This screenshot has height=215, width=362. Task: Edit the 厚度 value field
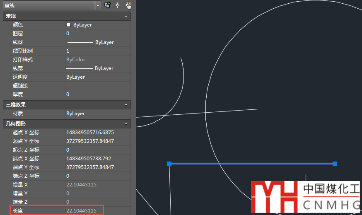[97, 94]
